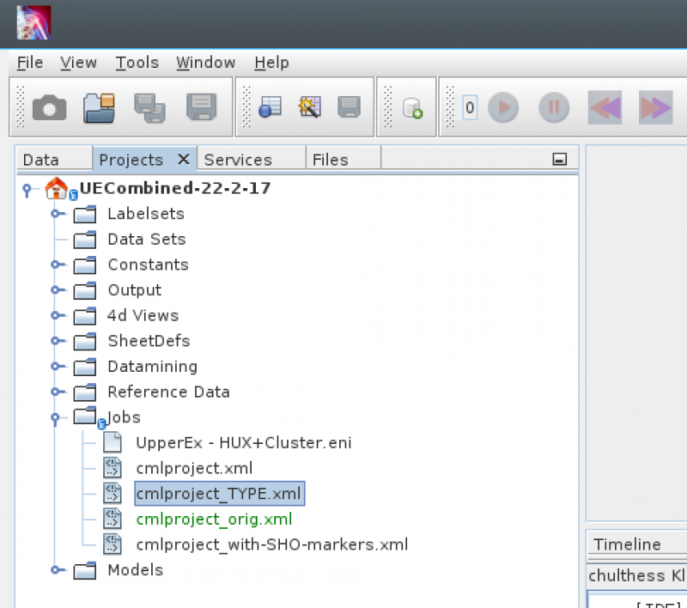Collapse the Jobs folder node
The width and height of the screenshot is (687, 608).
[57, 417]
